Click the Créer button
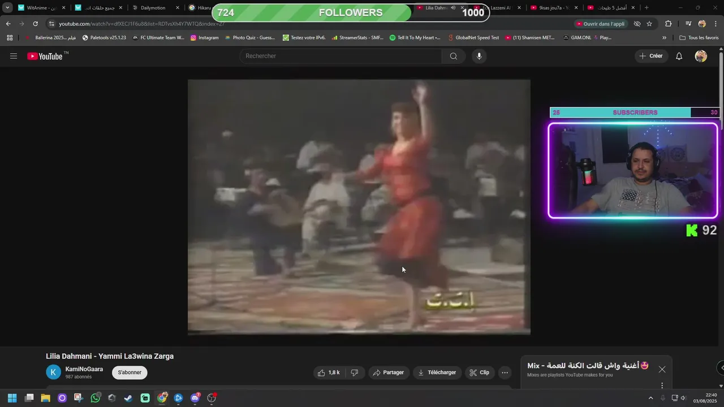Screen dimensions: 724x407 point(651,56)
